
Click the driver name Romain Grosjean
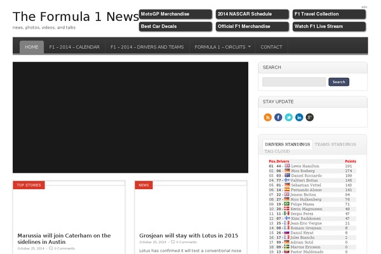pos(306,228)
